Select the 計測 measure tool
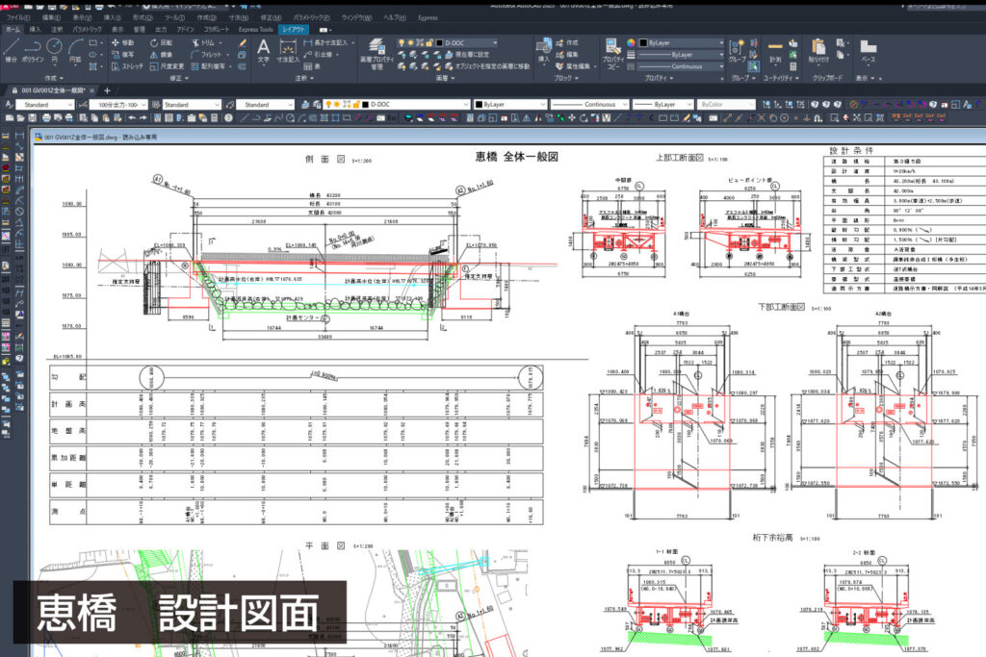This screenshot has width=986, height=657. coord(775,52)
